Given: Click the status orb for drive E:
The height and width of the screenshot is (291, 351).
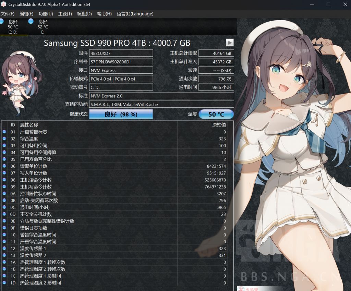Looking at the screenshot, I should [31, 22].
